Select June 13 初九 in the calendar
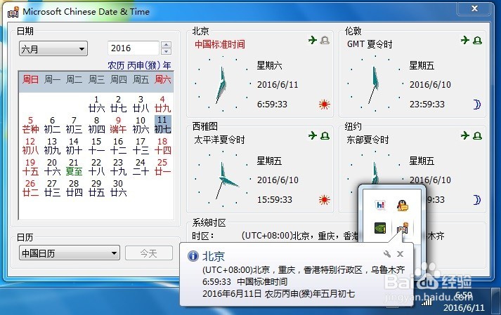 pos(52,146)
